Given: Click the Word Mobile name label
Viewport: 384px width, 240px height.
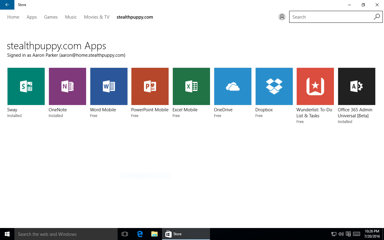Looking at the screenshot, I should point(103,110).
